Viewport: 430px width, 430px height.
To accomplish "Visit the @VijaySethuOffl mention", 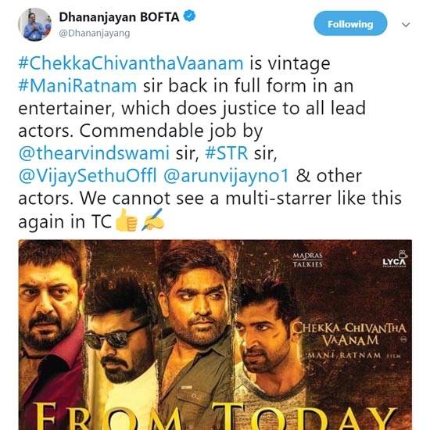I will (88, 175).
